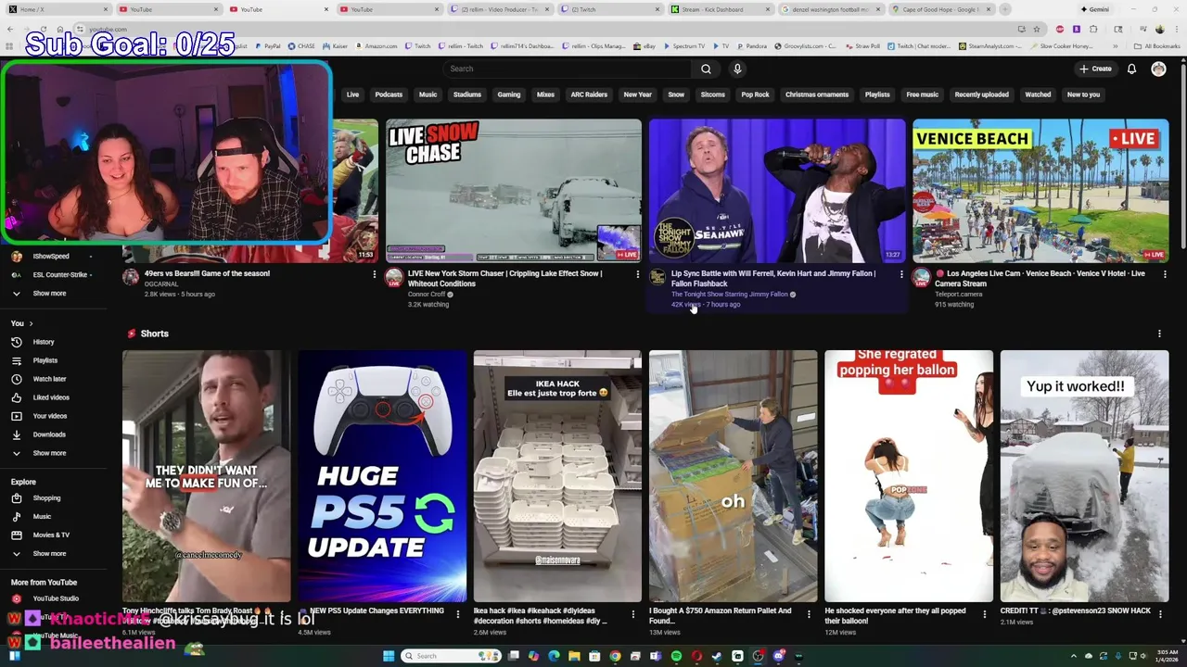Click the Watch later clock icon
The width and height of the screenshot is (1187, 667).
(16, 379)
